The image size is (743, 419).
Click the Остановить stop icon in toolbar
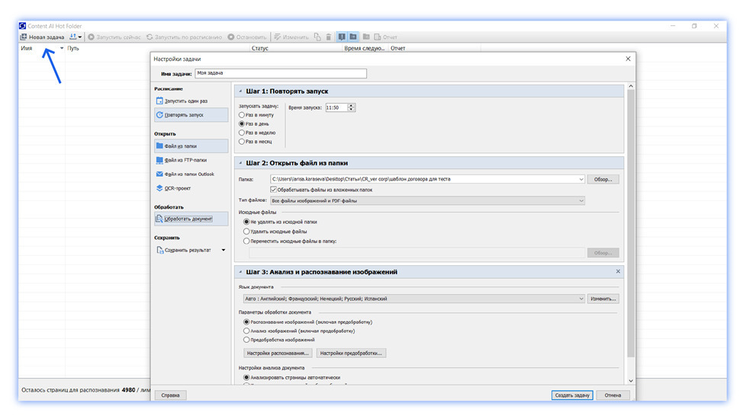231,37
